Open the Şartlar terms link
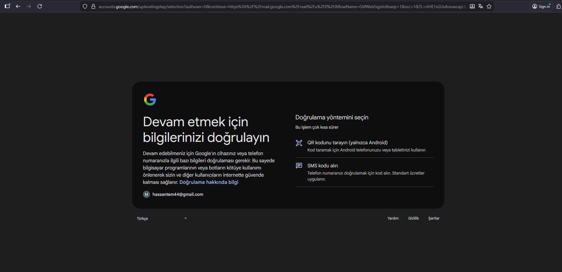Image resolution: width=562 pixels, height=272 pixels. (434, 218)
